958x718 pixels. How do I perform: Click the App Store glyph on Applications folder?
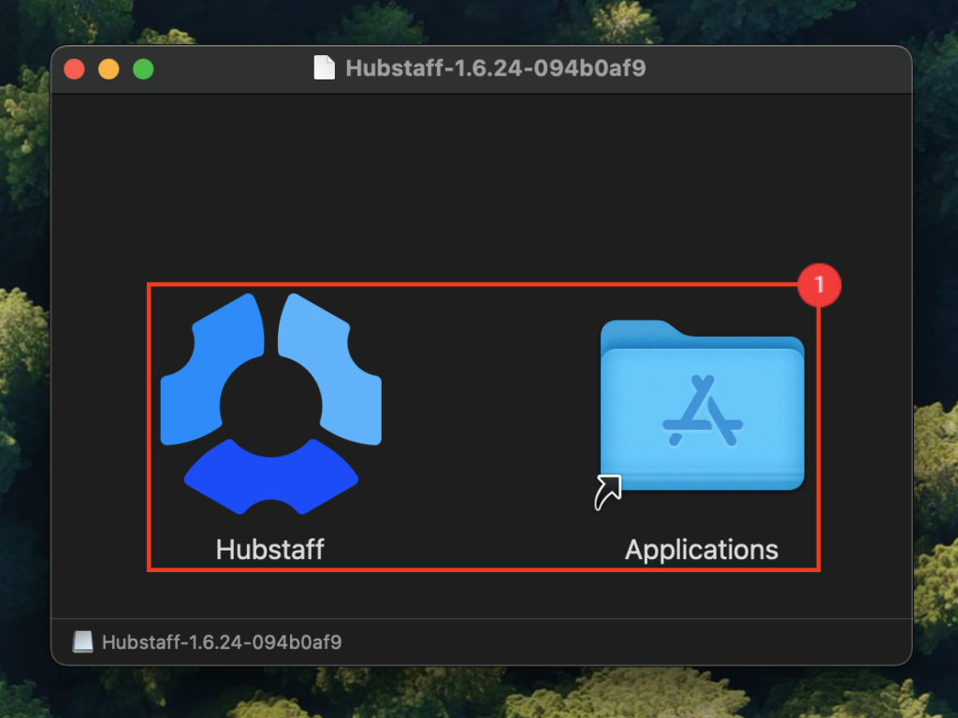tap(702, 411)
